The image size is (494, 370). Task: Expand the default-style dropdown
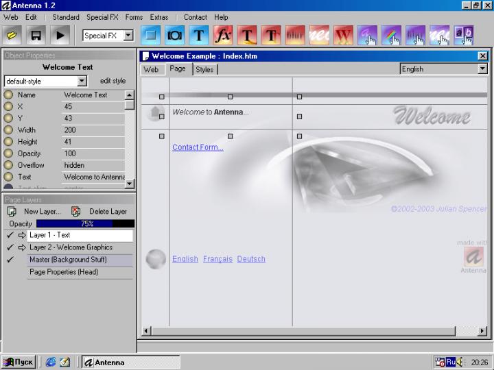[82, 81]
